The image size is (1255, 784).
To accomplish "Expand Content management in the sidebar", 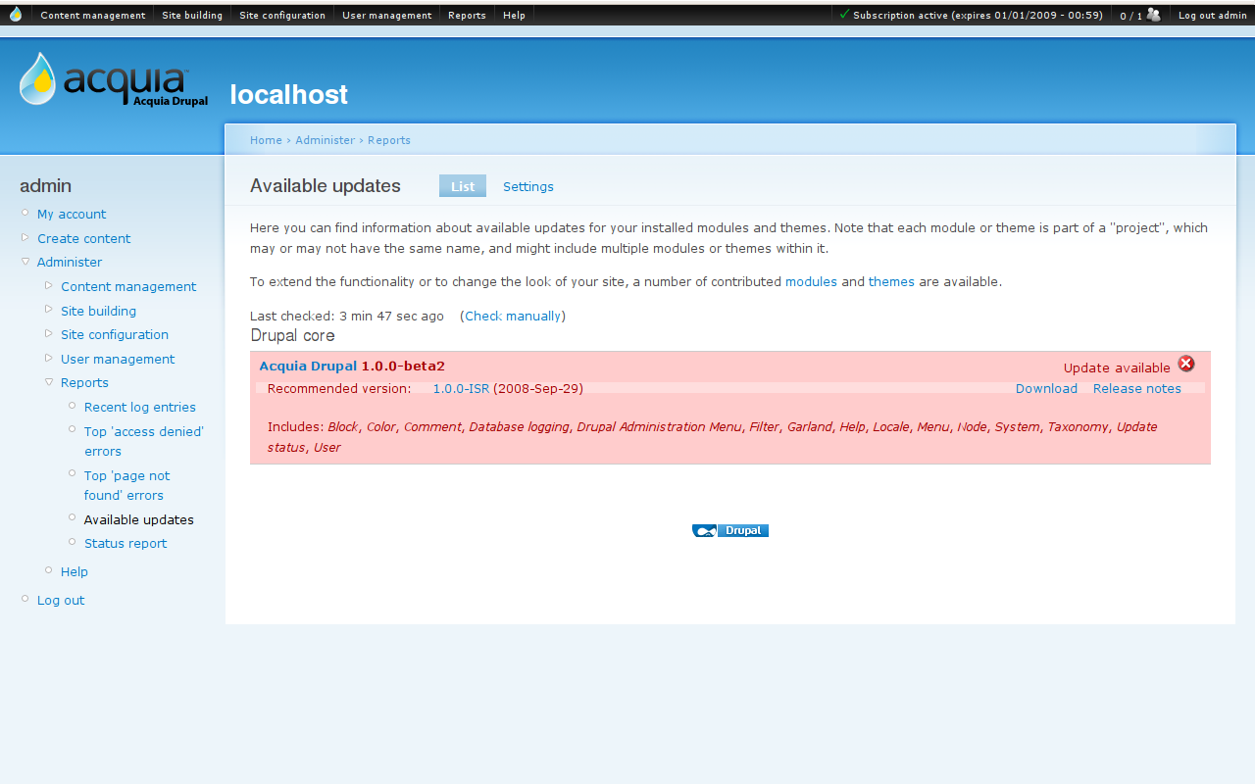I will (48, 285).
